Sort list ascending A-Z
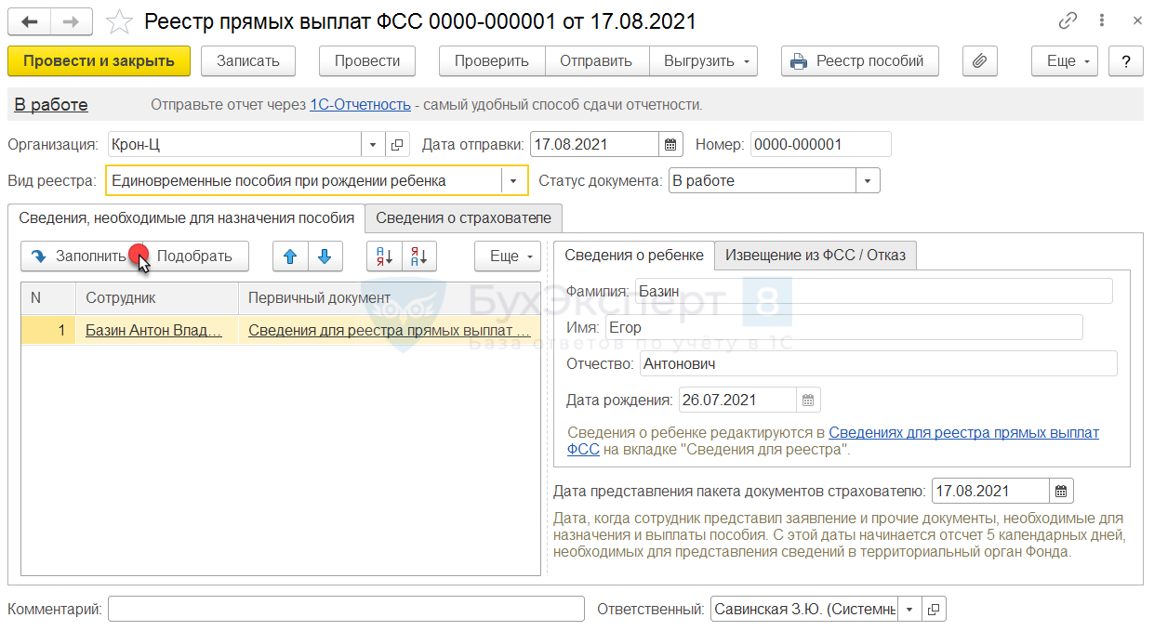This screenshot has height=631, width=1154. (384, 256)
